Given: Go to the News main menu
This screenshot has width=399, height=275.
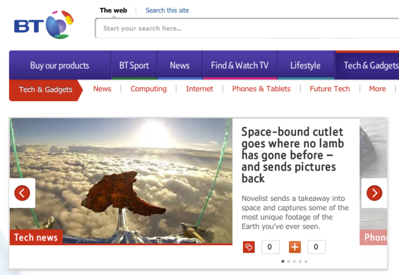Looking at the screenshot, I should (x=180, y=65).
